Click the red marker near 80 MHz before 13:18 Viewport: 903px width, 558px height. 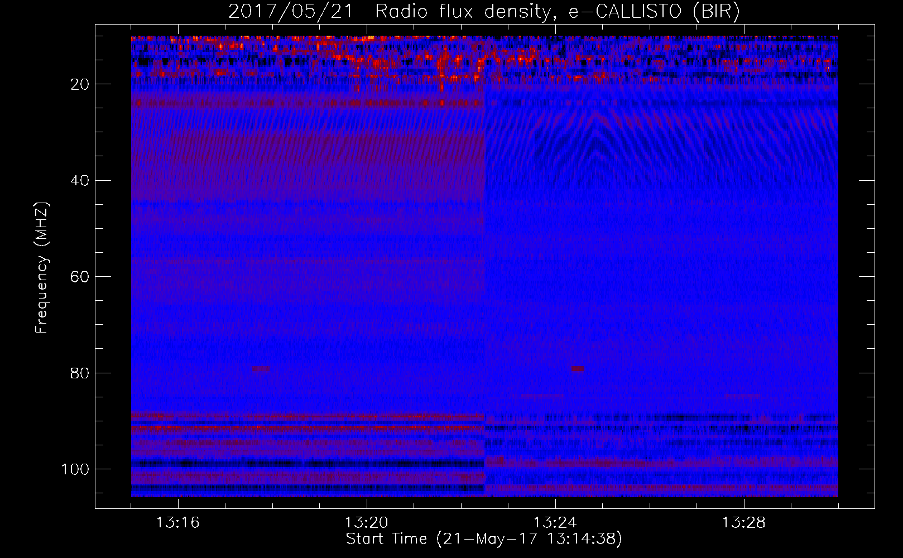(x=261, y=368)
